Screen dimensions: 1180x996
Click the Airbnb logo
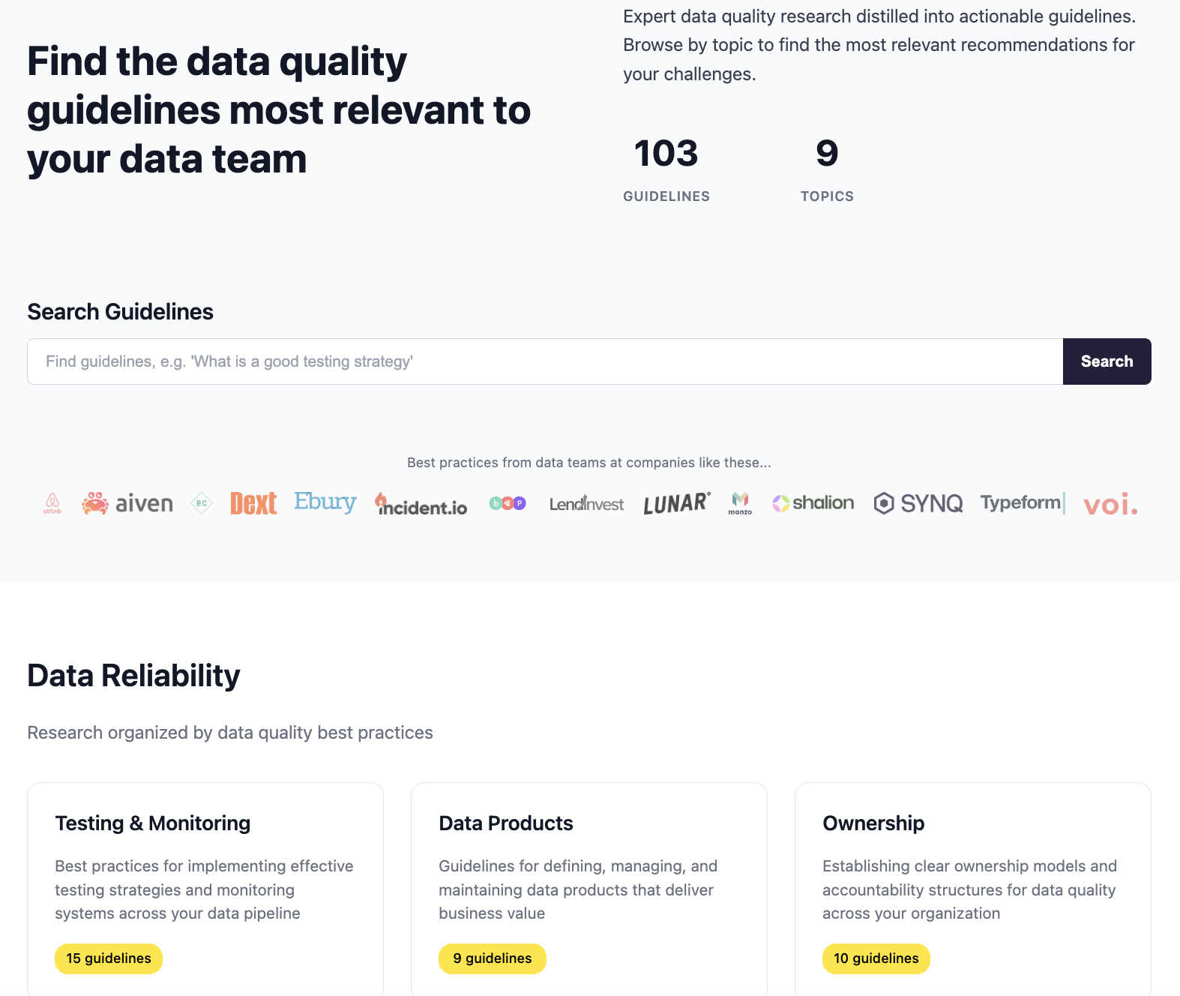click(x=52, y=503)
